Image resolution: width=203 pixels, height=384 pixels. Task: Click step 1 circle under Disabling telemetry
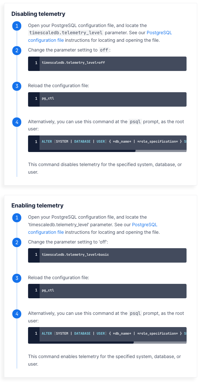pos(17,26)
